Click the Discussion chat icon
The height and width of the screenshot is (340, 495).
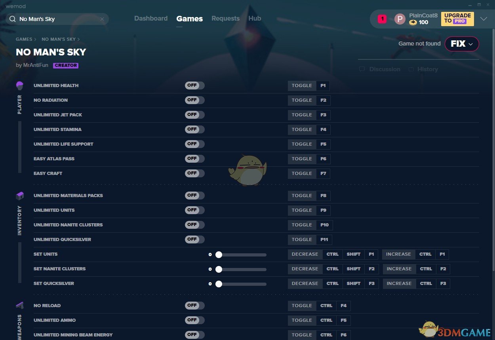[x=362, y=69]
